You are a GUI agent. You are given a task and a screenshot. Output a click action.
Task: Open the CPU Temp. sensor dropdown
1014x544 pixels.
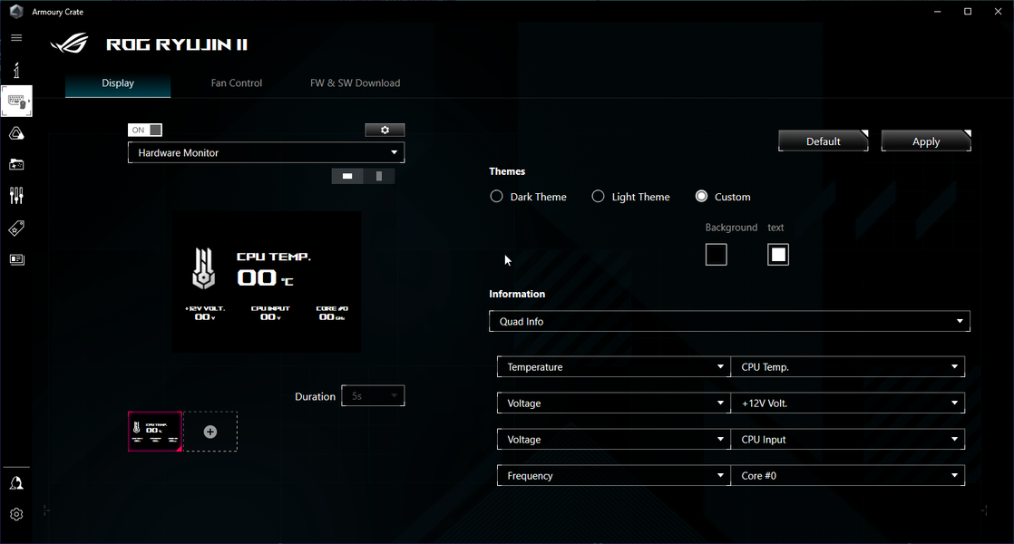tap(848, 367)
